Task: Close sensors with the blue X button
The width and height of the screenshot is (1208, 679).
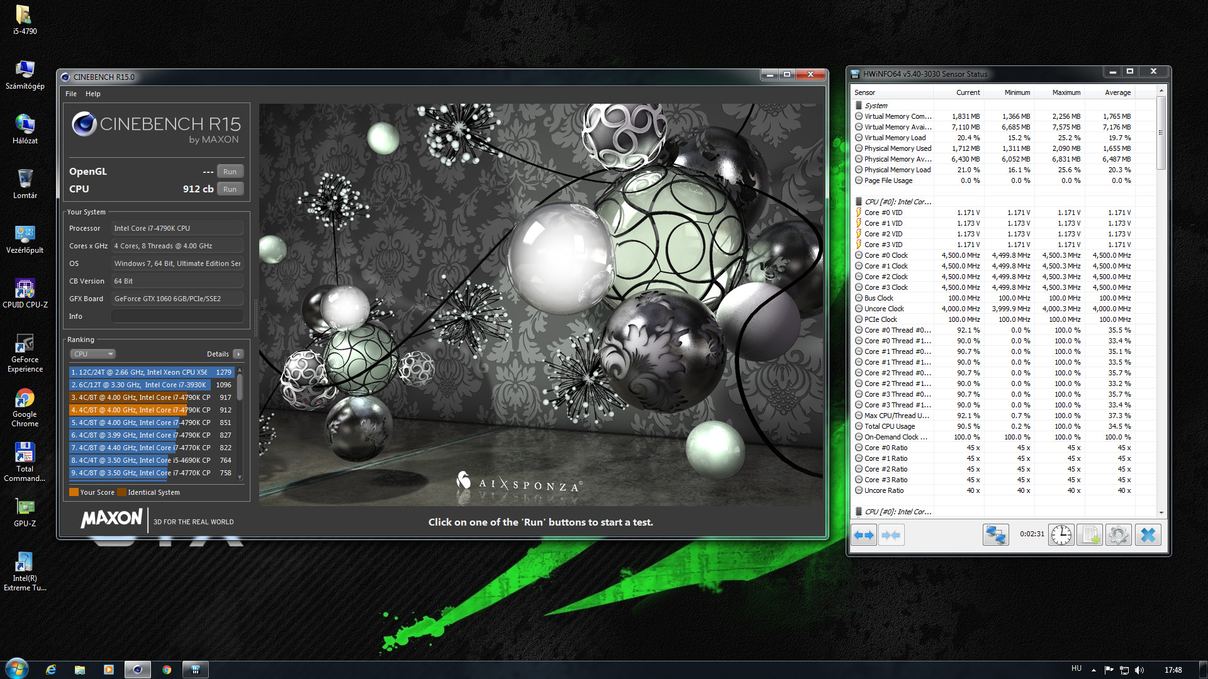Action: pyautogui.click(x=1148, y=535)
